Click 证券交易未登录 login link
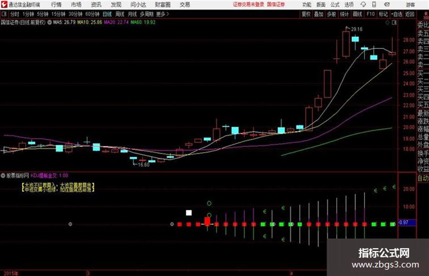The image size is (429, 276). [248, 5]
